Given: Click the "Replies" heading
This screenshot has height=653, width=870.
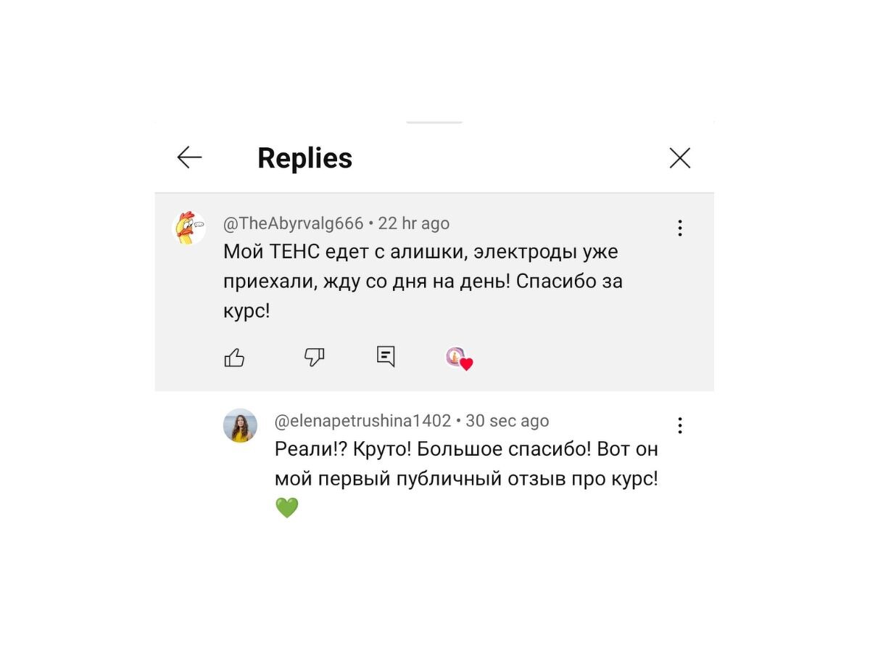Looking at the screenshot, I should 304,158.
